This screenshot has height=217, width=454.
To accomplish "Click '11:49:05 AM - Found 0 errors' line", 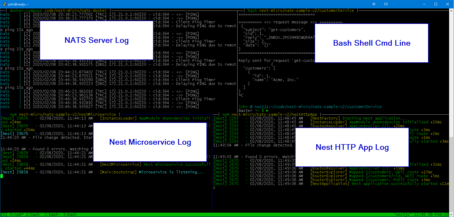I will click(254, 157).
